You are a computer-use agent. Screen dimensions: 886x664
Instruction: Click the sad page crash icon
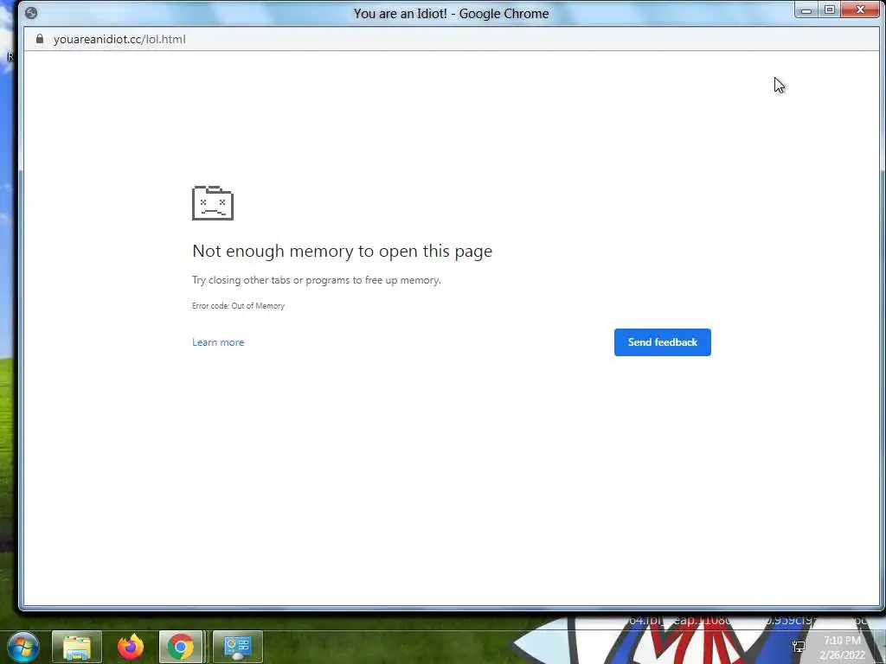tap(213, 202)
